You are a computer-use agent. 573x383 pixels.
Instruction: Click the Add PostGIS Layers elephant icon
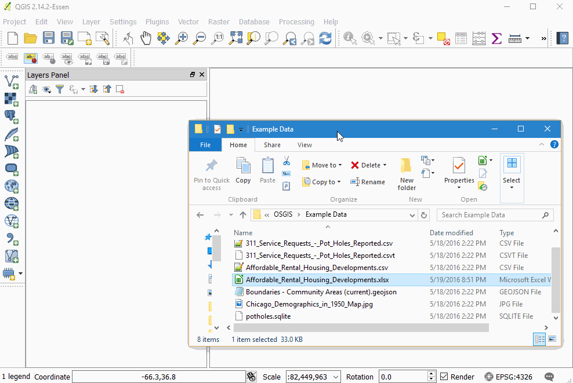12,116
